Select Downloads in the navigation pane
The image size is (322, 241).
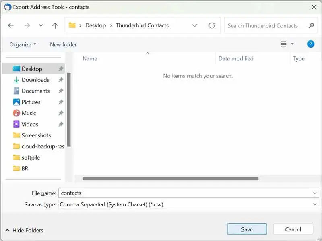(35, 80)
